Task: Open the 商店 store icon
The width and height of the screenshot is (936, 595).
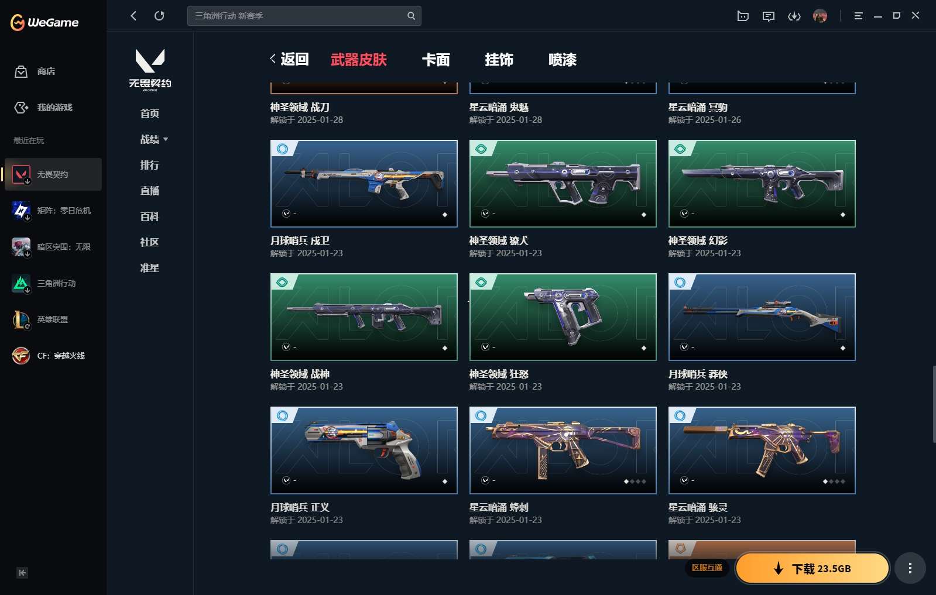Action: (x=21, y=71)
